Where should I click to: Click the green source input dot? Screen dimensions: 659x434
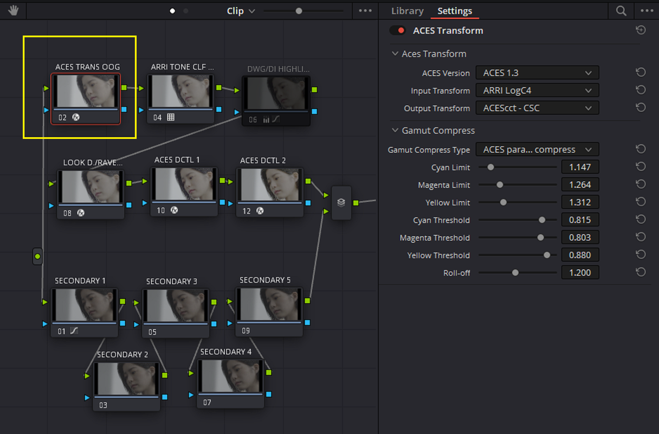pos(37,256)
